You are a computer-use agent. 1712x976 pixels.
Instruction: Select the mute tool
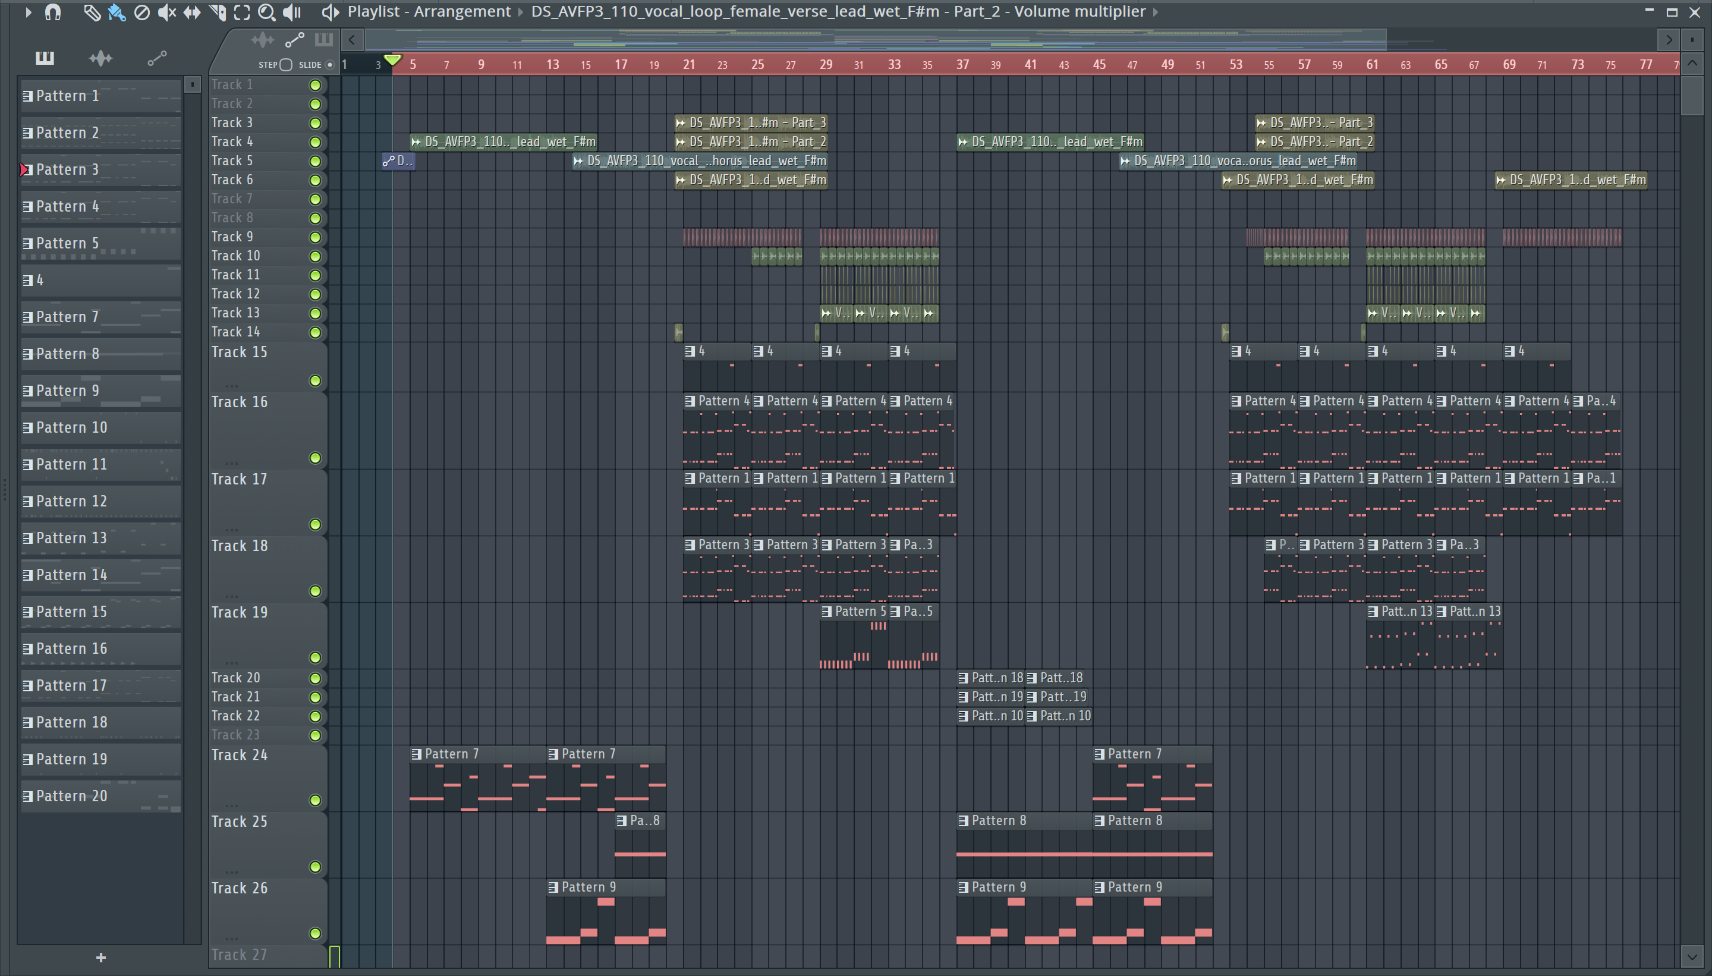click(x=166, y=11)
